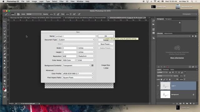Image resolution: width=200 pixels, height=112 pixels.
Task: Create new adjustment layer icon
Action: click(x=184, y=104)
